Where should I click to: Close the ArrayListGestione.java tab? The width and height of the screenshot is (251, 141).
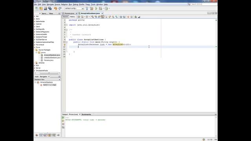point(102,13)
